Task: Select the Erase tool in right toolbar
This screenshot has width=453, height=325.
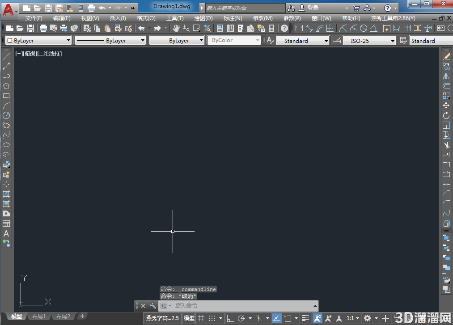Action: [446, 56]
